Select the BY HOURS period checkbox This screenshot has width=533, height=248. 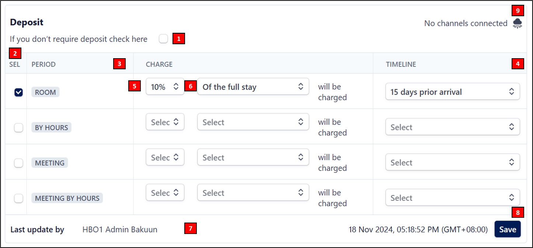coord(18,128)
